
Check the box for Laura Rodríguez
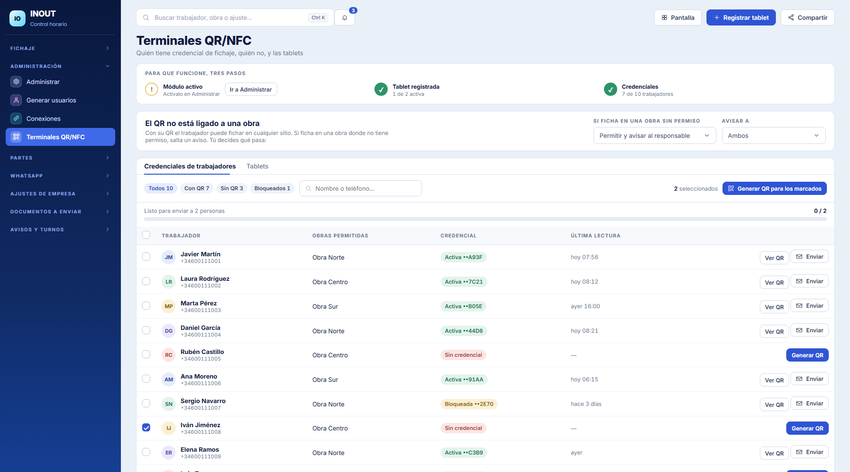point(146,281)
